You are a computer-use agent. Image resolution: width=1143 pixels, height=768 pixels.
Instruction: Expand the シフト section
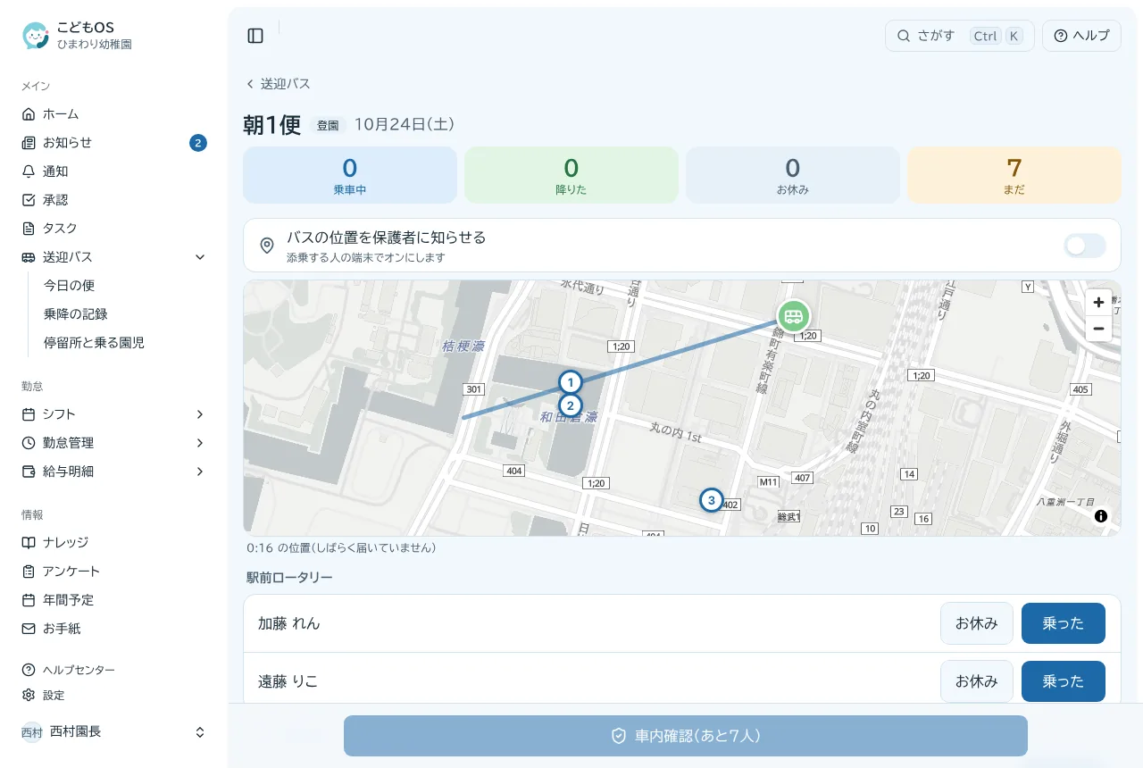click(x=114, y=414)
